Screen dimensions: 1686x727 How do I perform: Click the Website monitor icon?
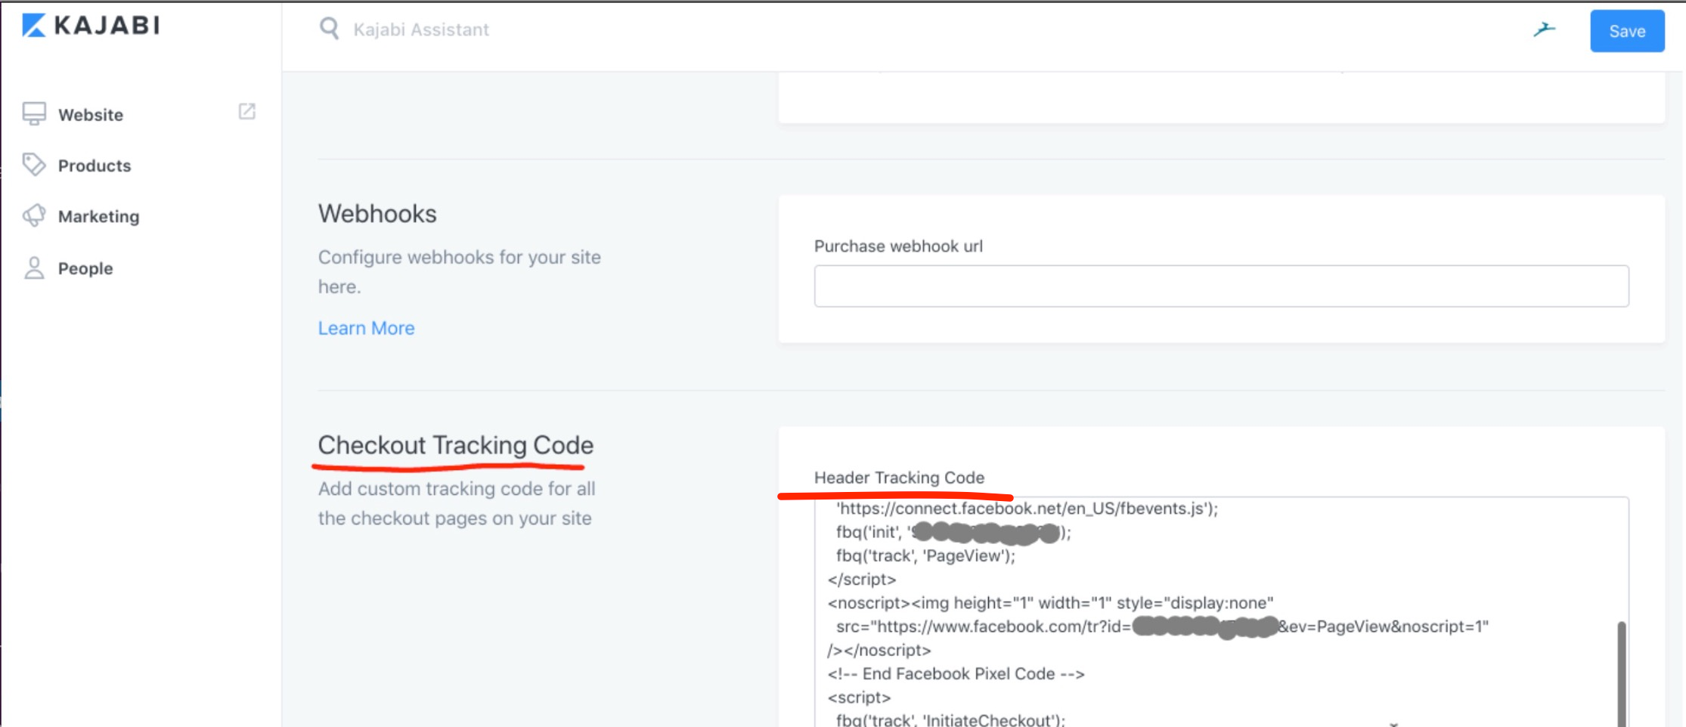pos(34,113)
